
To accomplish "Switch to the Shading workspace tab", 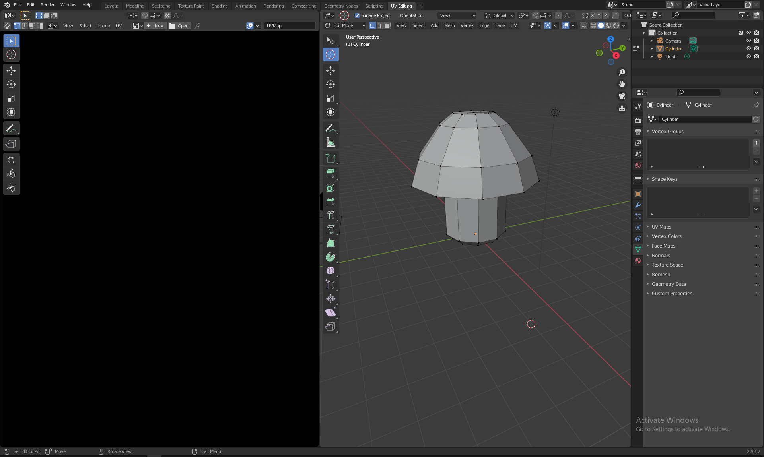I will (220, 6).
